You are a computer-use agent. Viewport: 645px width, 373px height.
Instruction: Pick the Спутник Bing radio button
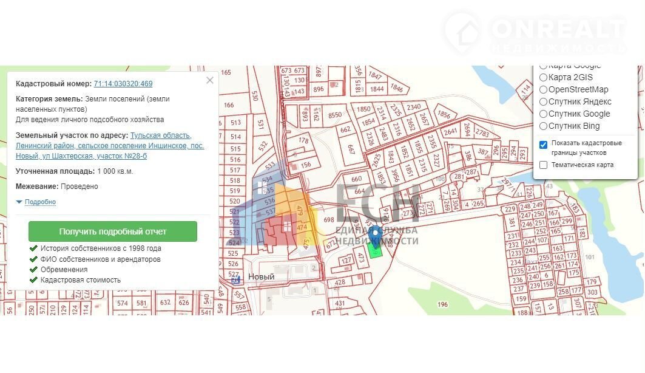pos(544,126)
